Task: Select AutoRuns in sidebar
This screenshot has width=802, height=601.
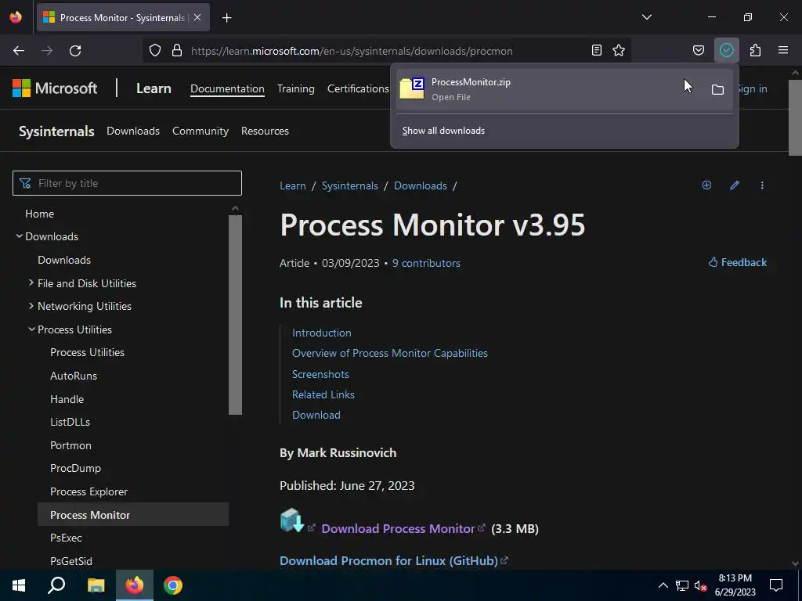Action: click(x=74, y=376)
